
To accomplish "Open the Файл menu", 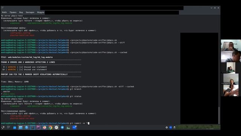I will click(x=4, y=12).
